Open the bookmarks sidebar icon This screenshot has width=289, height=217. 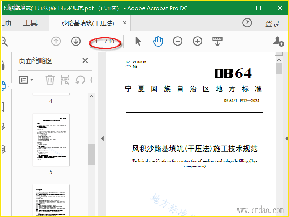point(3,107)
